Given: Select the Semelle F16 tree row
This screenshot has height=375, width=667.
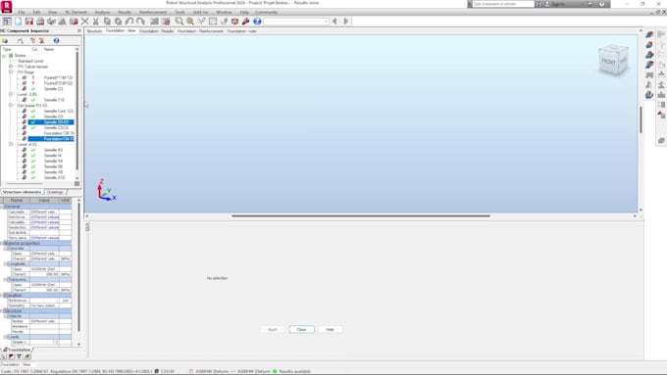Looking at the screenshot, I should coord(54,100).
